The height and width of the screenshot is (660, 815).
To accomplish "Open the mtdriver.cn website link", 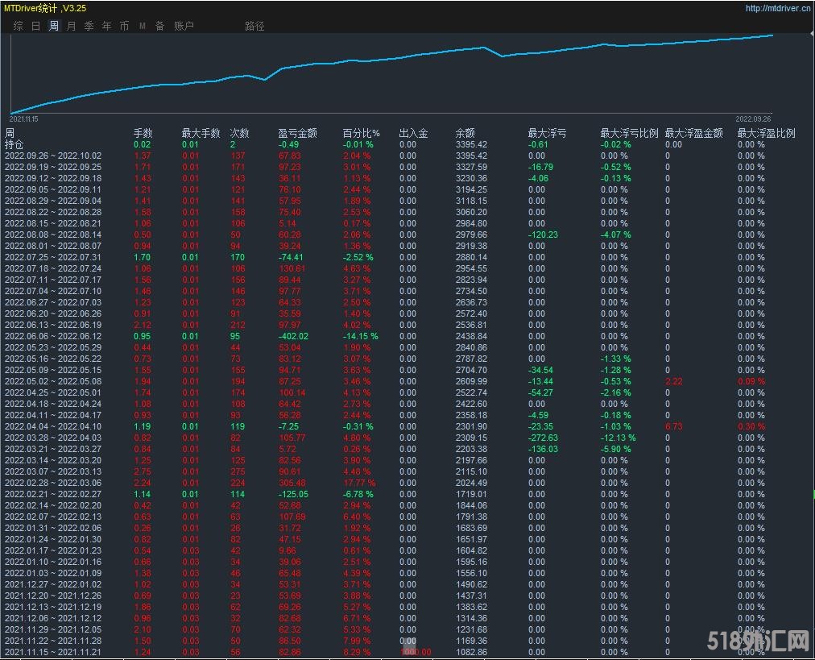I will pos(777,9).
